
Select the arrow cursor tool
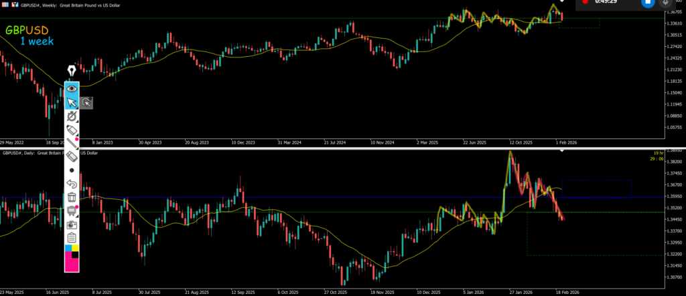72,102
